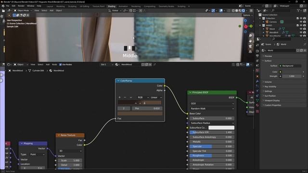Open the File menu
Image resolution: width=308 pixels, height=173 pixels.
click(8, 6)
